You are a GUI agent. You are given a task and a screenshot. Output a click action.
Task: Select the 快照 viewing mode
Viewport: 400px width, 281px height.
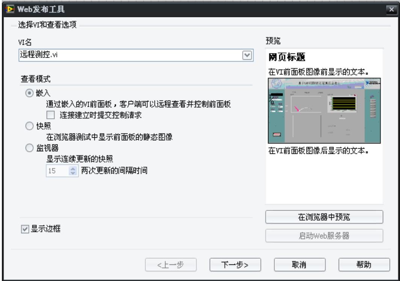[x=29, y=126]
